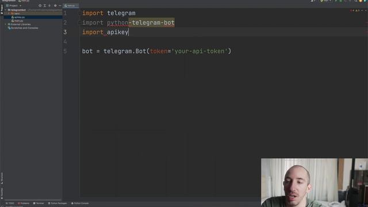Select Scratches and Consoles item
Screen dimensions: 368x207
[23, 28]
